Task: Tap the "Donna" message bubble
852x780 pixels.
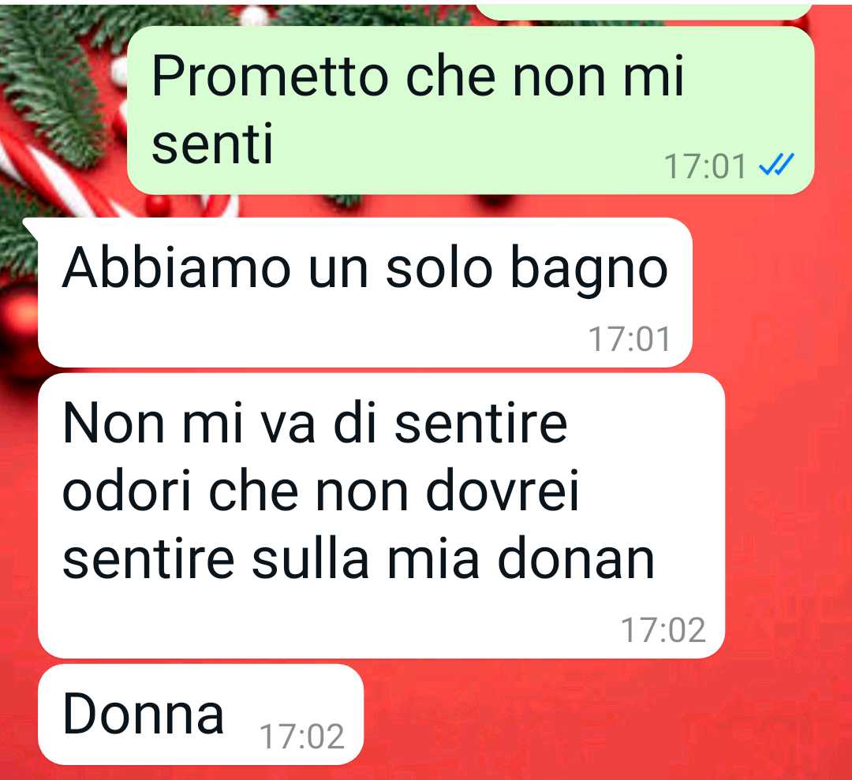Action: [200, 715]
